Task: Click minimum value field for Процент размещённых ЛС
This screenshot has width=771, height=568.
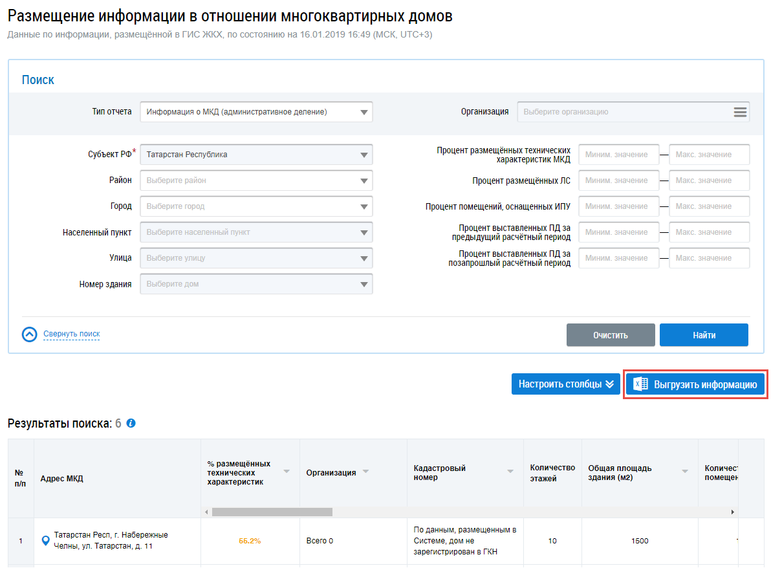Action: [x=618, y=180]
